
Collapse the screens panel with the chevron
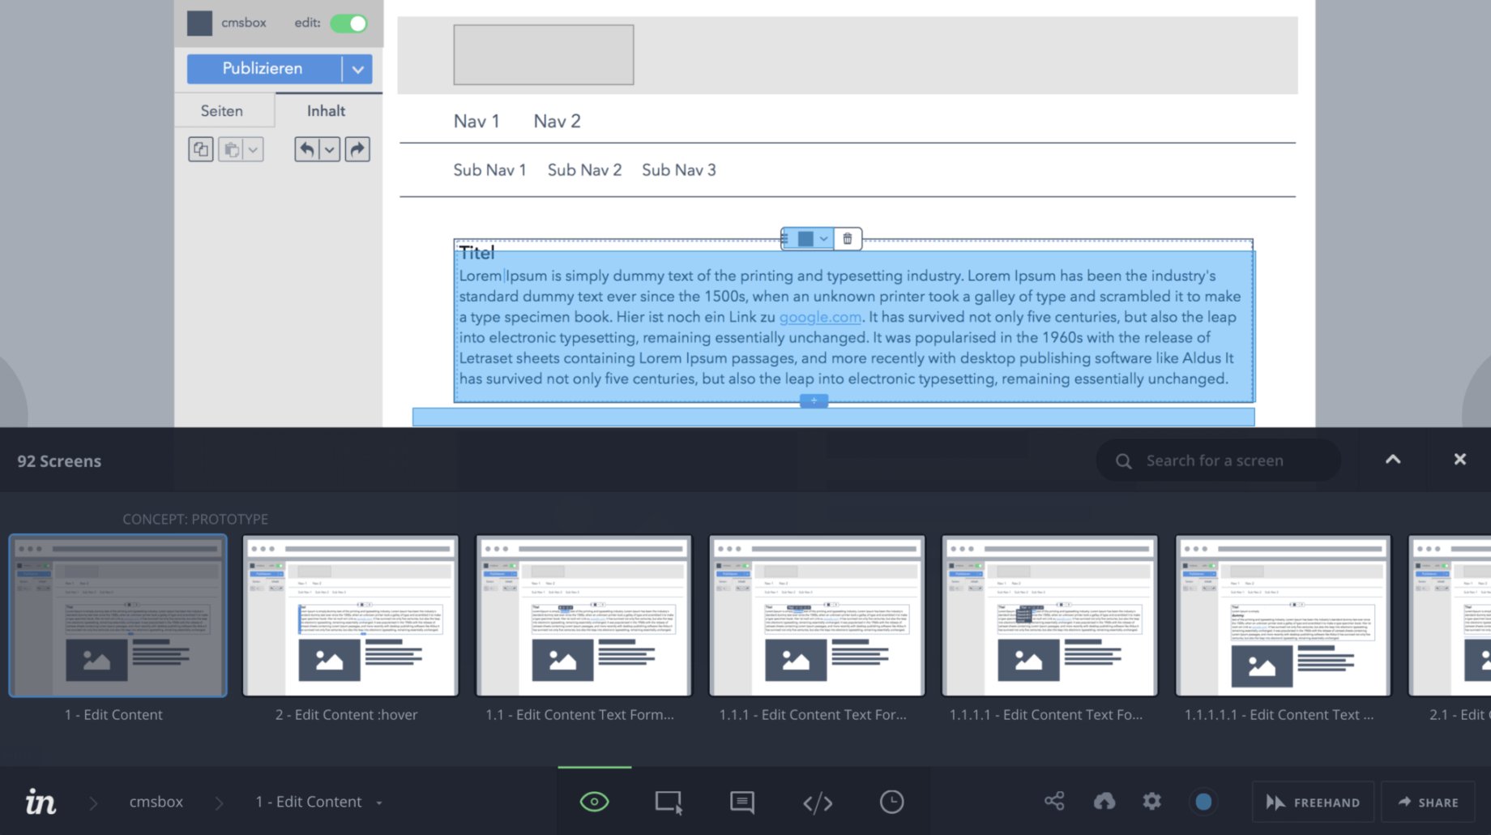point(1392,460)
